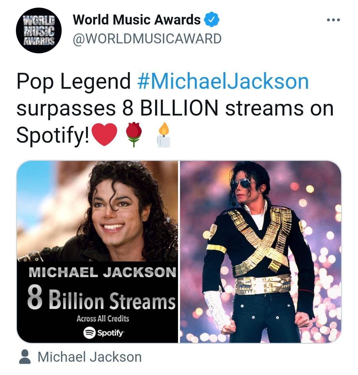Screen dimensions: 358x375
Task: Open the stage performance photo with sunglasses
Action: pyautogui.click(x=261, y=252)
